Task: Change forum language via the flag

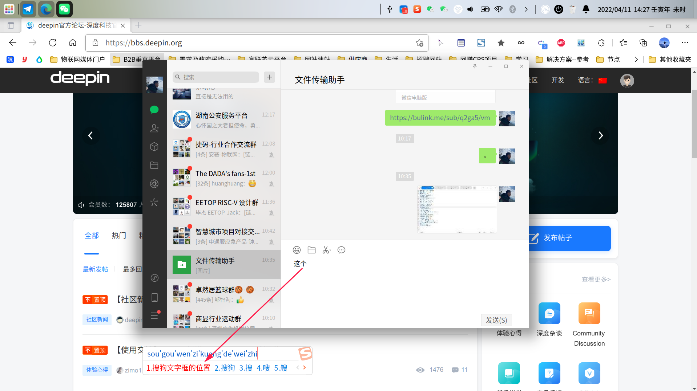Action: point(603,81)
